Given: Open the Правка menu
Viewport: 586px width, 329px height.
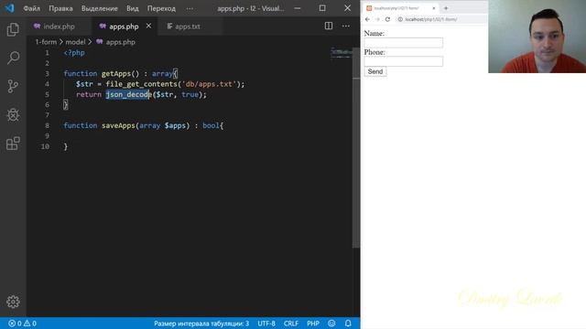Looking at the screenshot, I should (x=60, y=8).
